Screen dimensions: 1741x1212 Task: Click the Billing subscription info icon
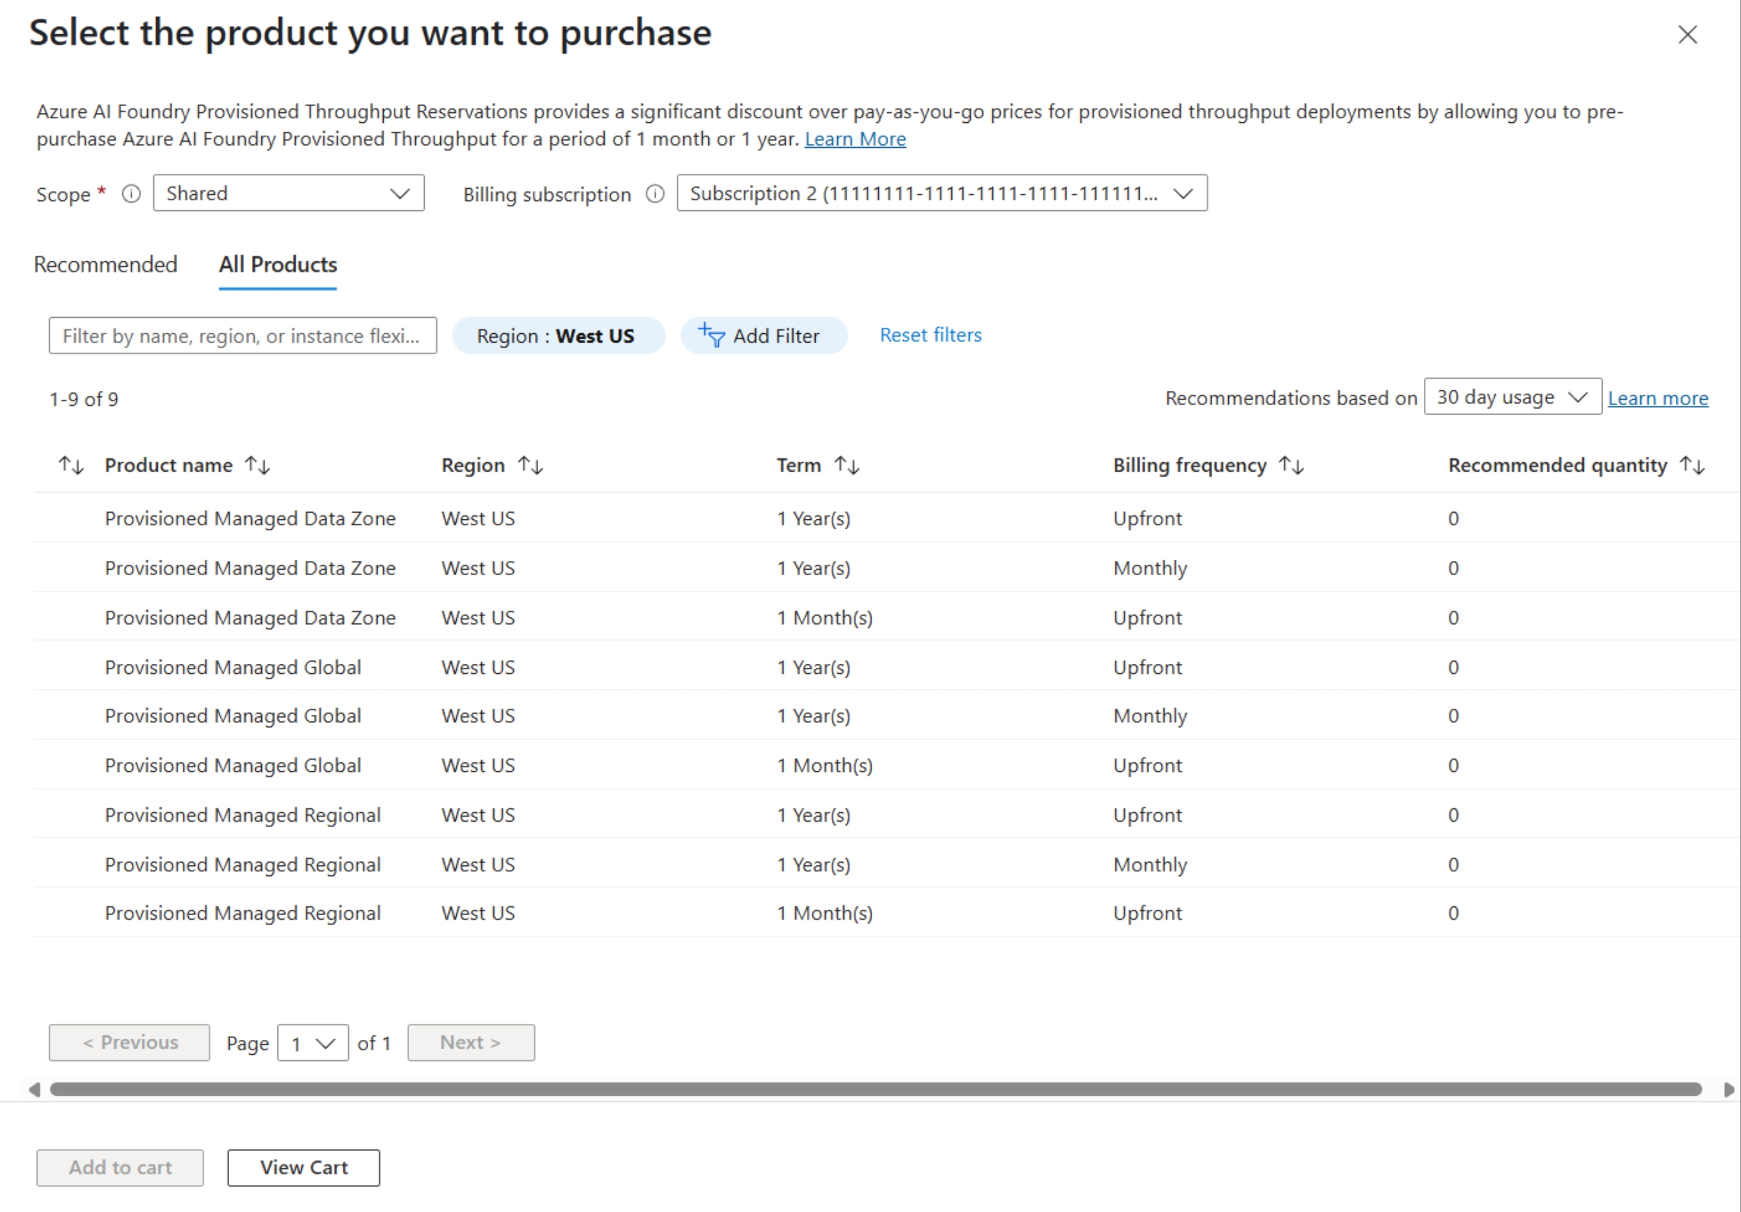click(x=655, y=194)
